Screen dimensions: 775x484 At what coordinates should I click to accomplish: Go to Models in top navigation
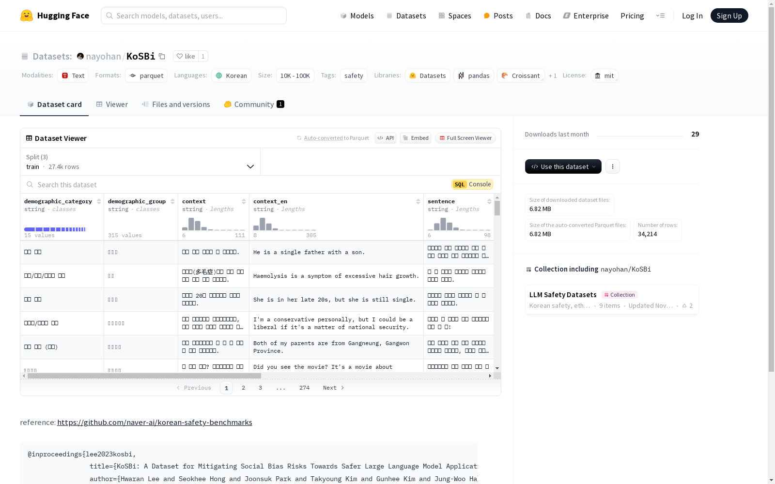(x=357, y=15)
